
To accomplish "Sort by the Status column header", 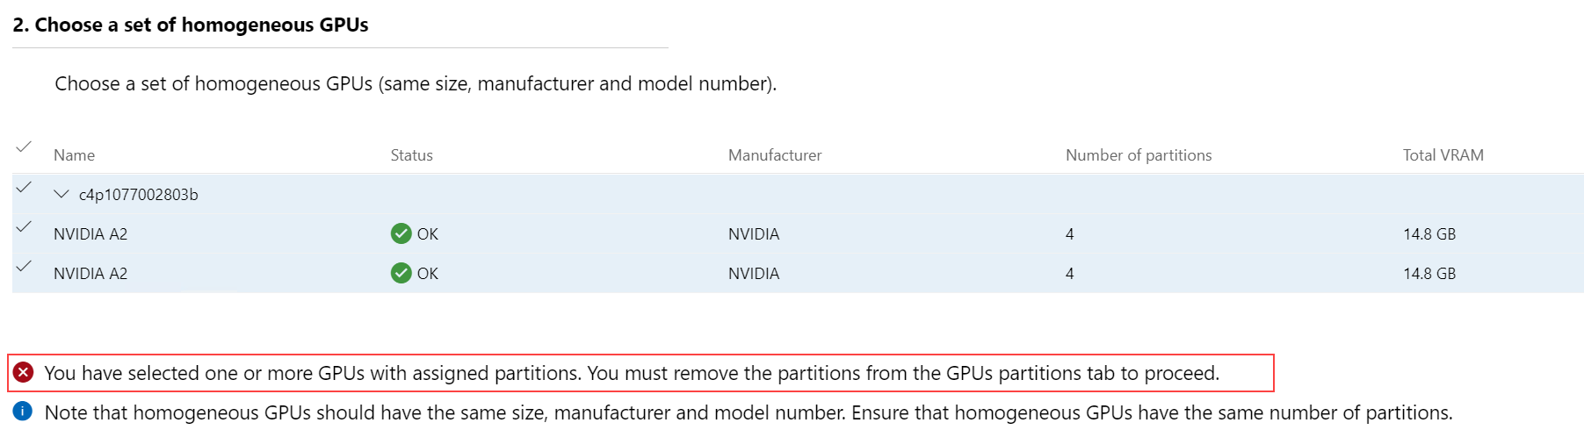I will 411,155.
